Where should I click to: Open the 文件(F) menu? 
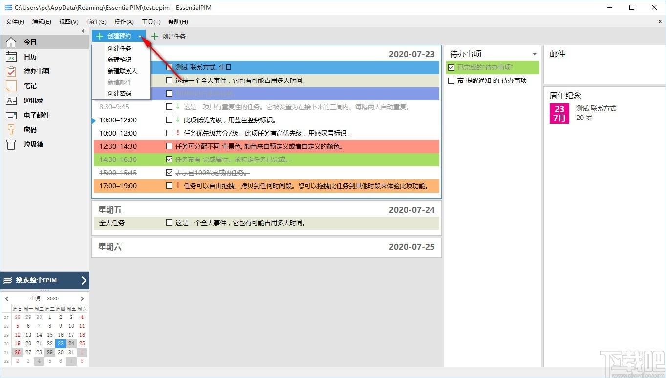coord(15,22)
